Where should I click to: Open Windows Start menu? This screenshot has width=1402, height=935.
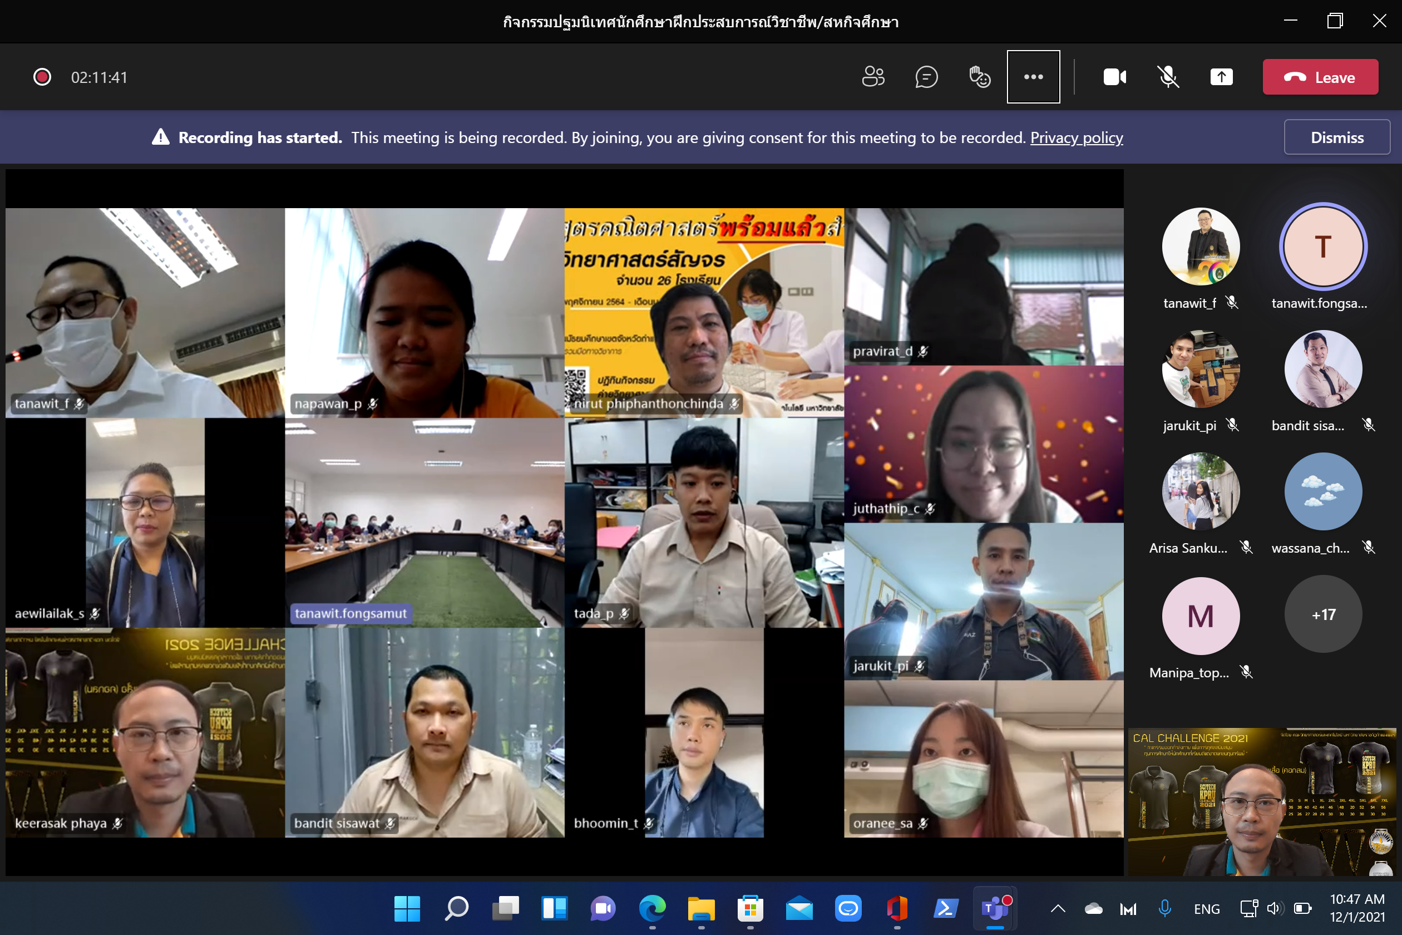pyautogui.click(x=407, y=908)
